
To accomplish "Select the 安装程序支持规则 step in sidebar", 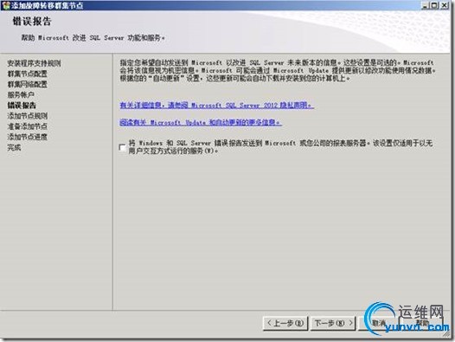I will pyautogui.click(x=35, y=63).
